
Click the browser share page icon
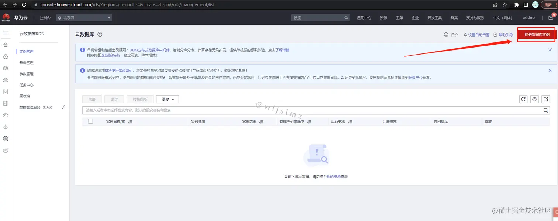click(x=495, y=5)
